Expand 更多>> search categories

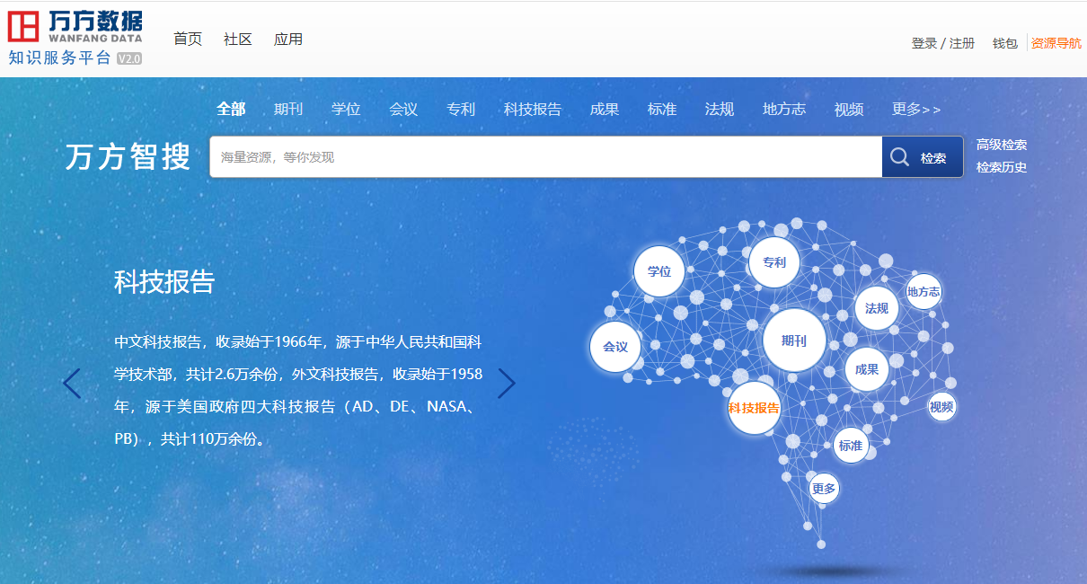[916, 109]
